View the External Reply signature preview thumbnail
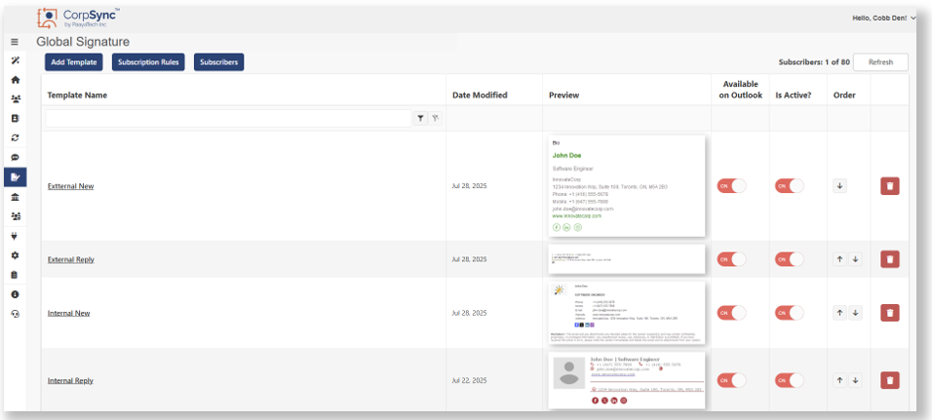 [x=627, y=259]
